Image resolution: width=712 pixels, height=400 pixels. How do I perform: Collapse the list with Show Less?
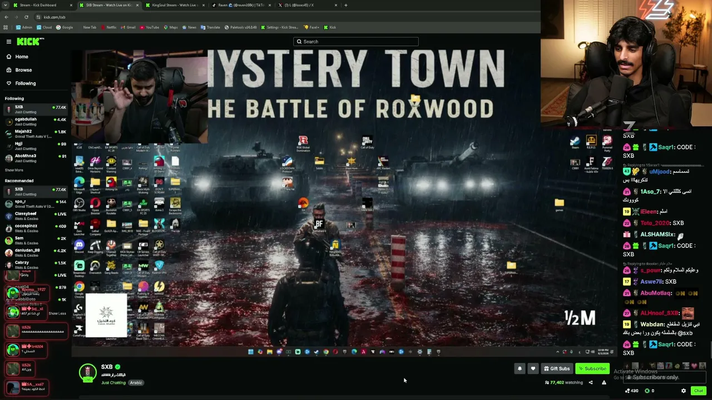coord(57,313)
